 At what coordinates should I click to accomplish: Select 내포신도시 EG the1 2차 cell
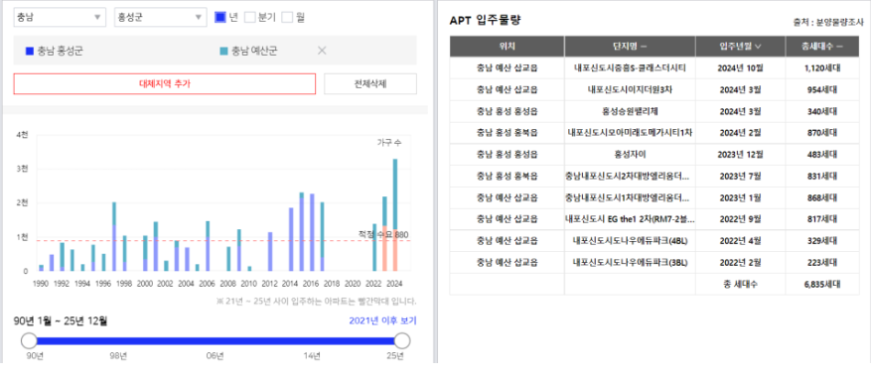(630, 219)
